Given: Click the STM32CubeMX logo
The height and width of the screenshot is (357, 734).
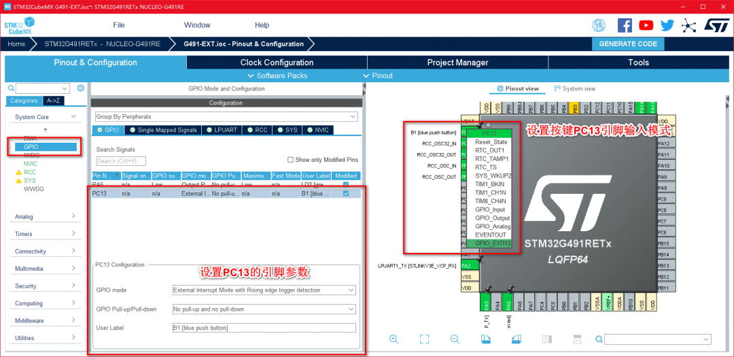Looking at the screenshot, I should tap(20, 25).
